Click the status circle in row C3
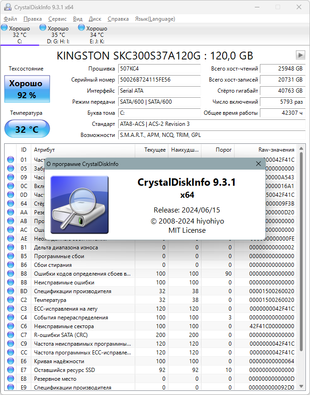This screenshot has width=310, height=395. pos(11,309)
